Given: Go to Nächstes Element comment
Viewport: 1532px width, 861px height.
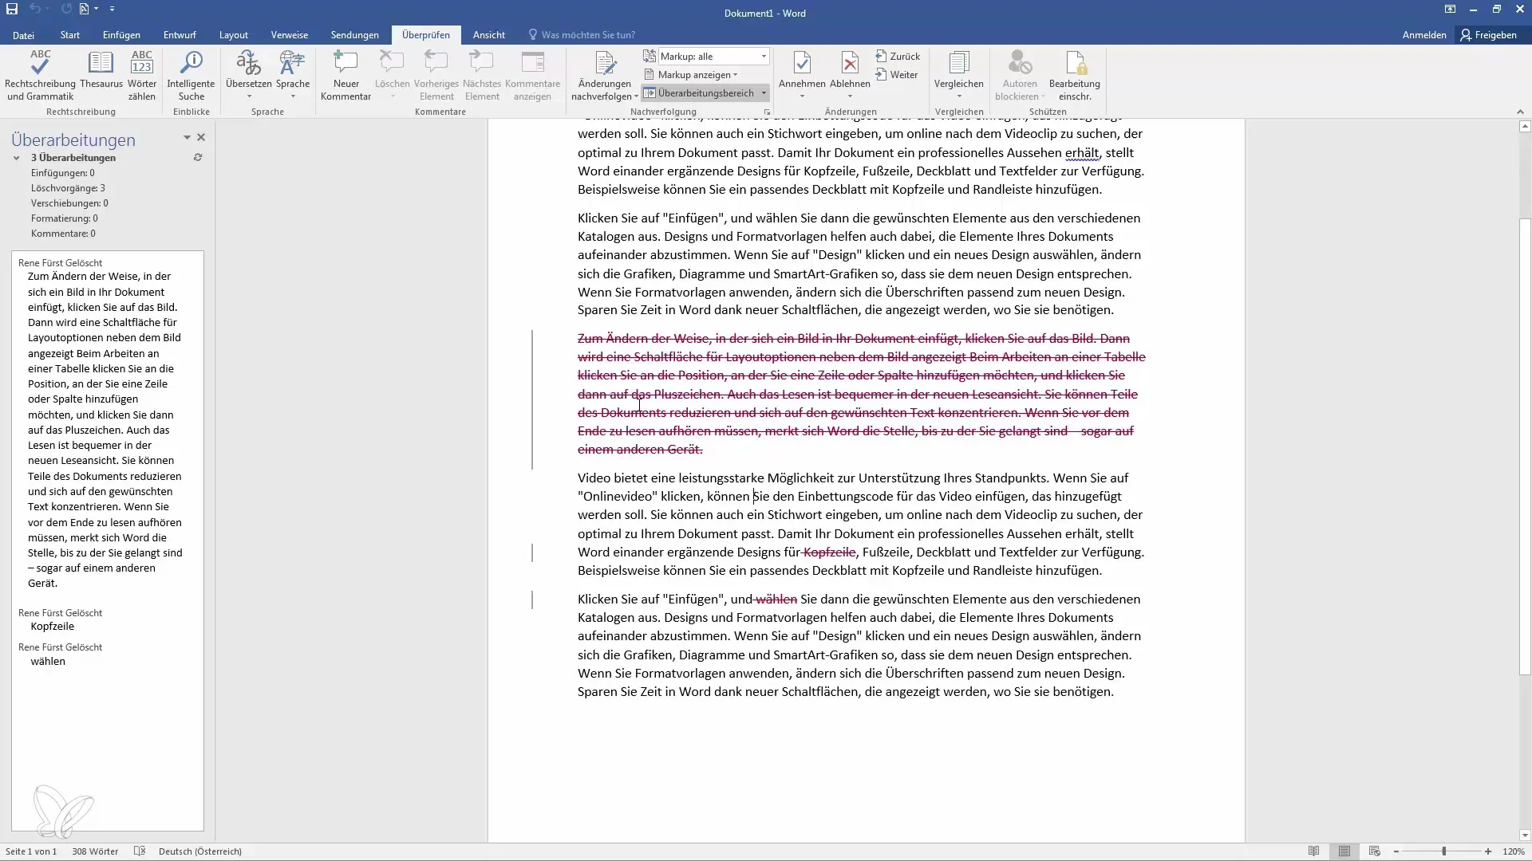Looking at the screenshot, I should [x=482, y=76].
